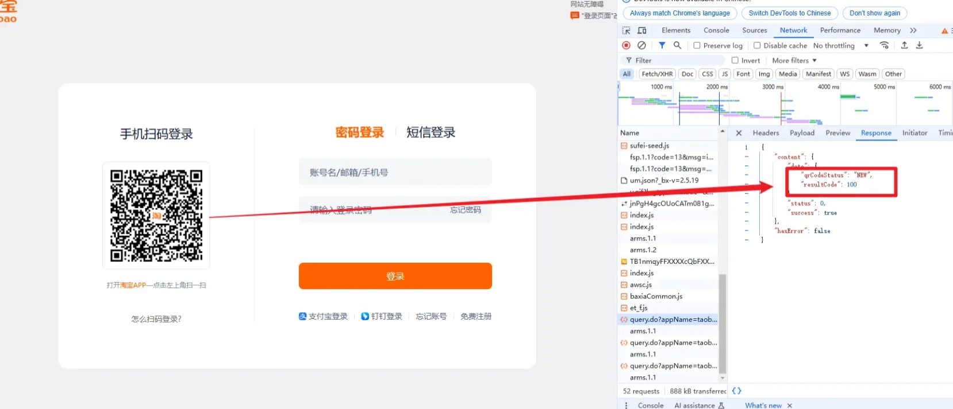Click the network Filter text field

[673, 60]
